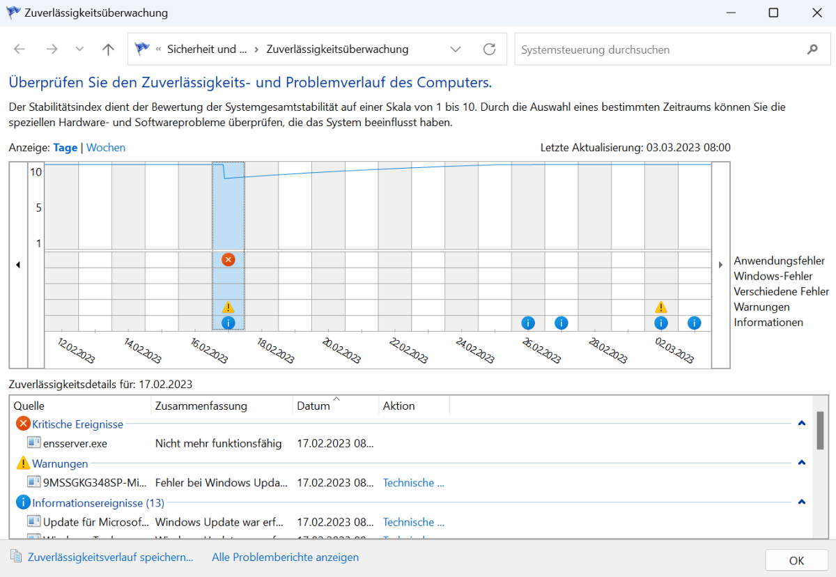Click Sicherheit und ... breadcrumb
The width and height of the screenshot is (836, 577).
tap(207, 49)
